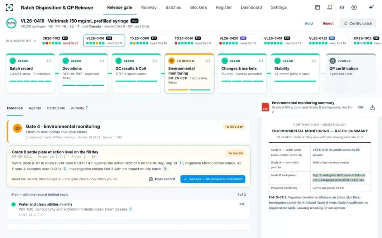The height and width of the screenshot is (238, 382).
Task: Select batch CR26-1102 in quarantine strip
Action: tap(60, 41)
